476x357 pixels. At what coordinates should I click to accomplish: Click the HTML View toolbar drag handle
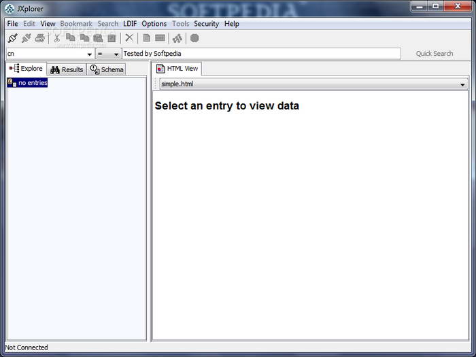pos(156,84)
